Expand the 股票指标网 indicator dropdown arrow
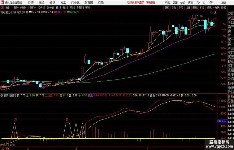The width and height of the screenshot is (234, 150). (2, 95)
